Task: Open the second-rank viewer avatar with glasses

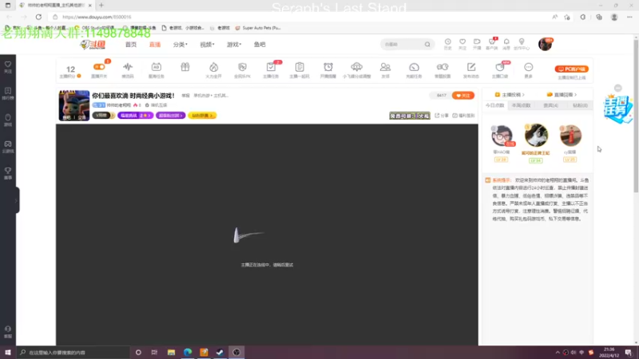Action: coord(502,136)
